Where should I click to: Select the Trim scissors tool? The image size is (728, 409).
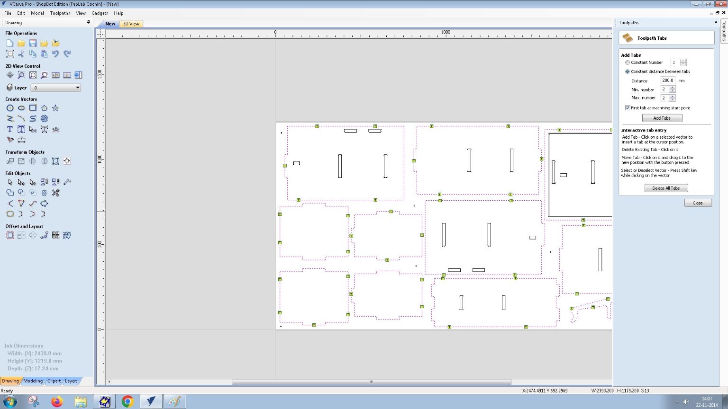coord(55,193)
